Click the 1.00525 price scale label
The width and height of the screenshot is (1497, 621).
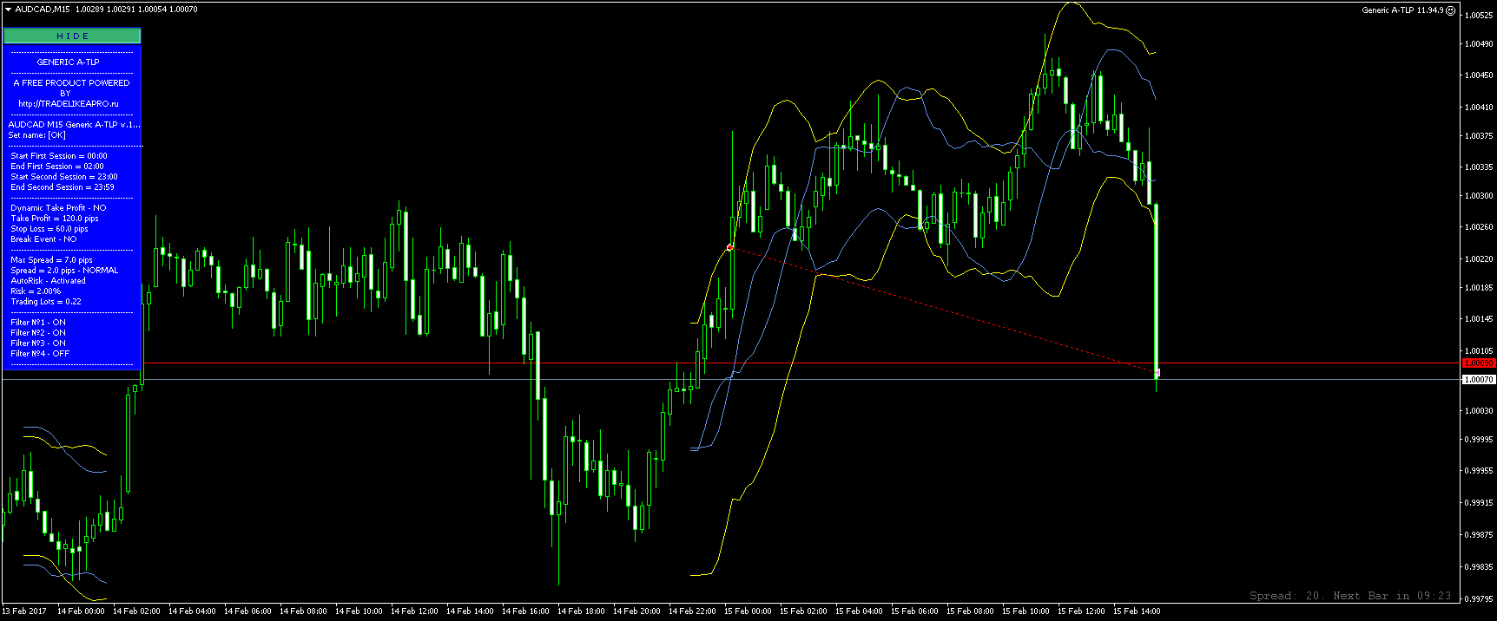[x=1478, y=16]
